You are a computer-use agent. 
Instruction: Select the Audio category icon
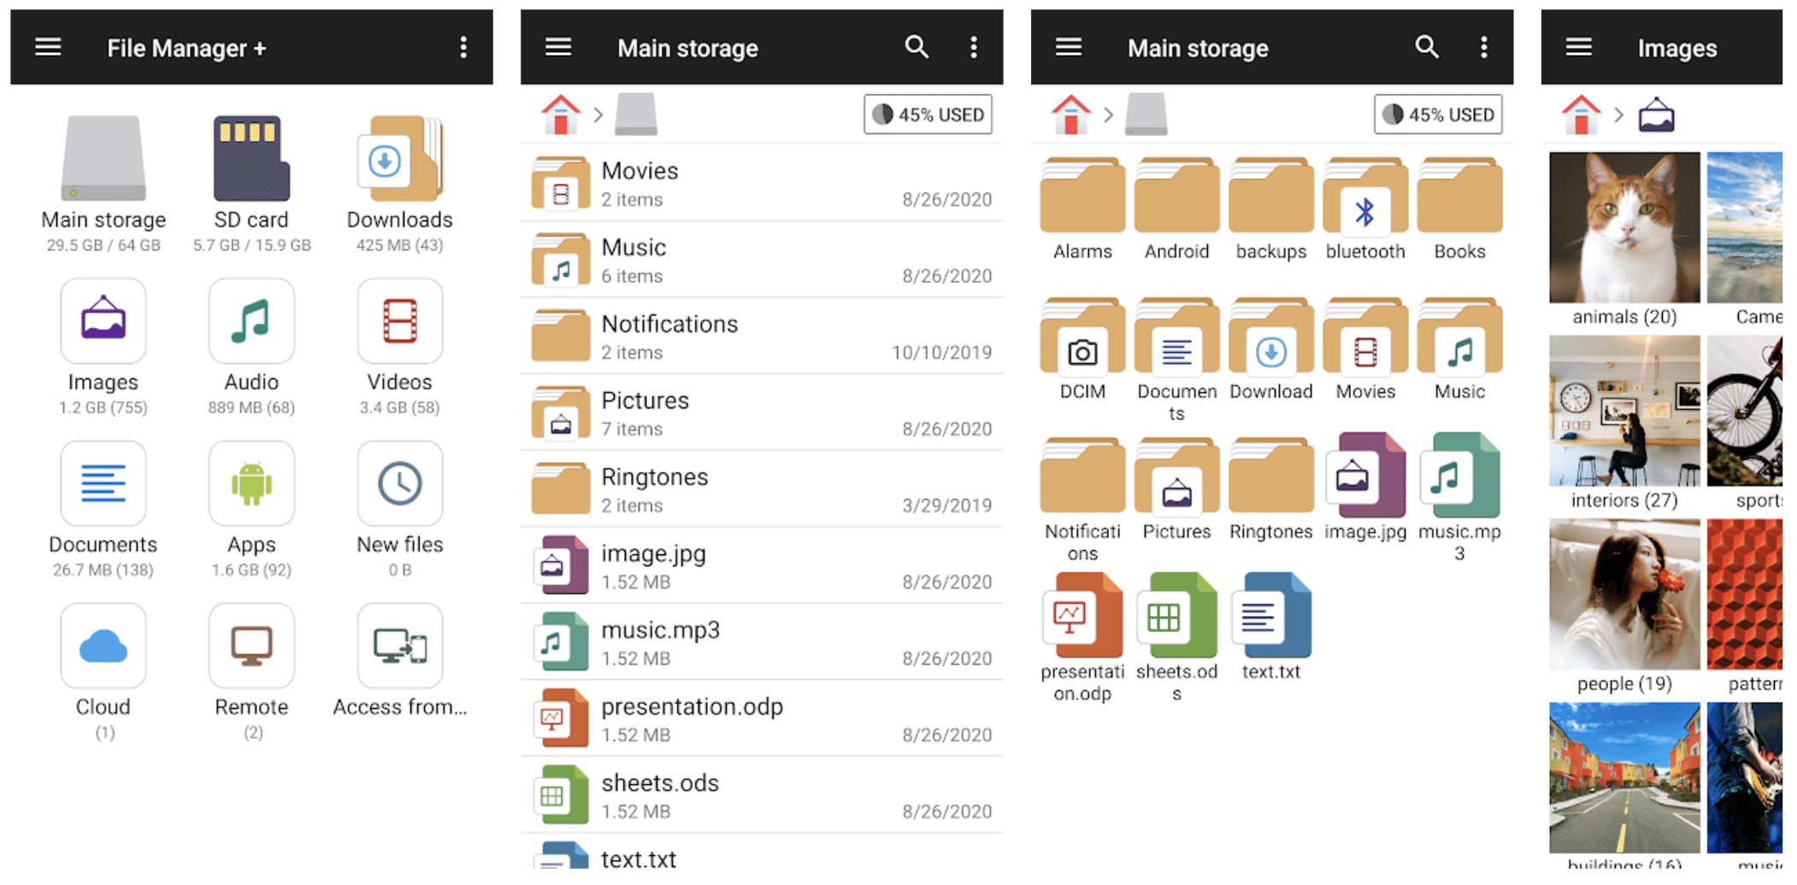(x=250, y=321)
